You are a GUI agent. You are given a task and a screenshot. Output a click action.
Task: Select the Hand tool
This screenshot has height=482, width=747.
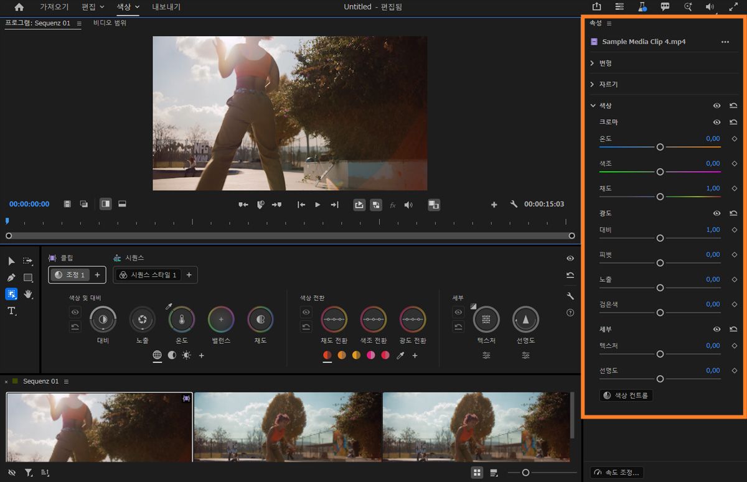tap(28, 294)
